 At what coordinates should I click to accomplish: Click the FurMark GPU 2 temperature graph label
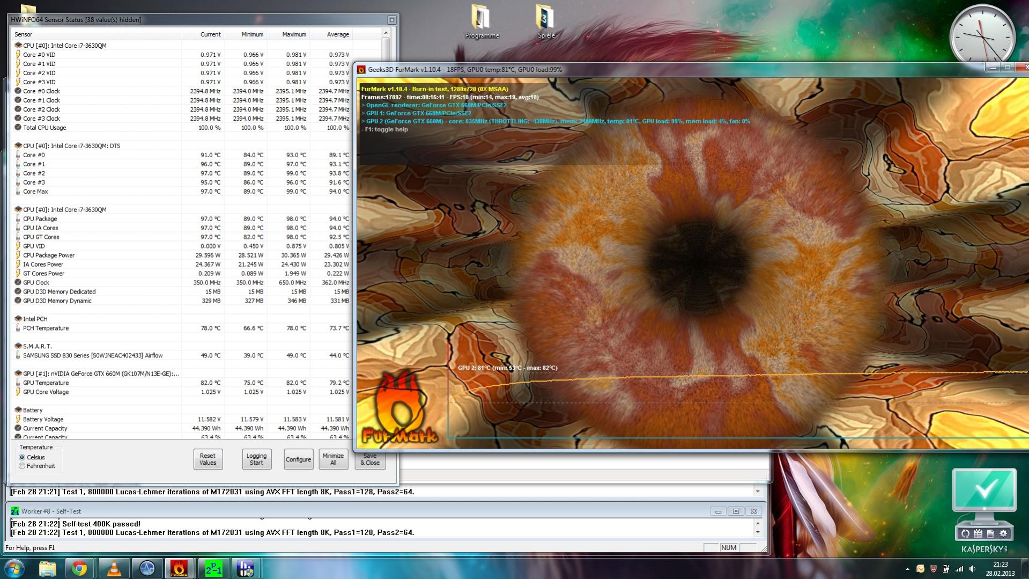pyautogui.click(x=507, y=368)
